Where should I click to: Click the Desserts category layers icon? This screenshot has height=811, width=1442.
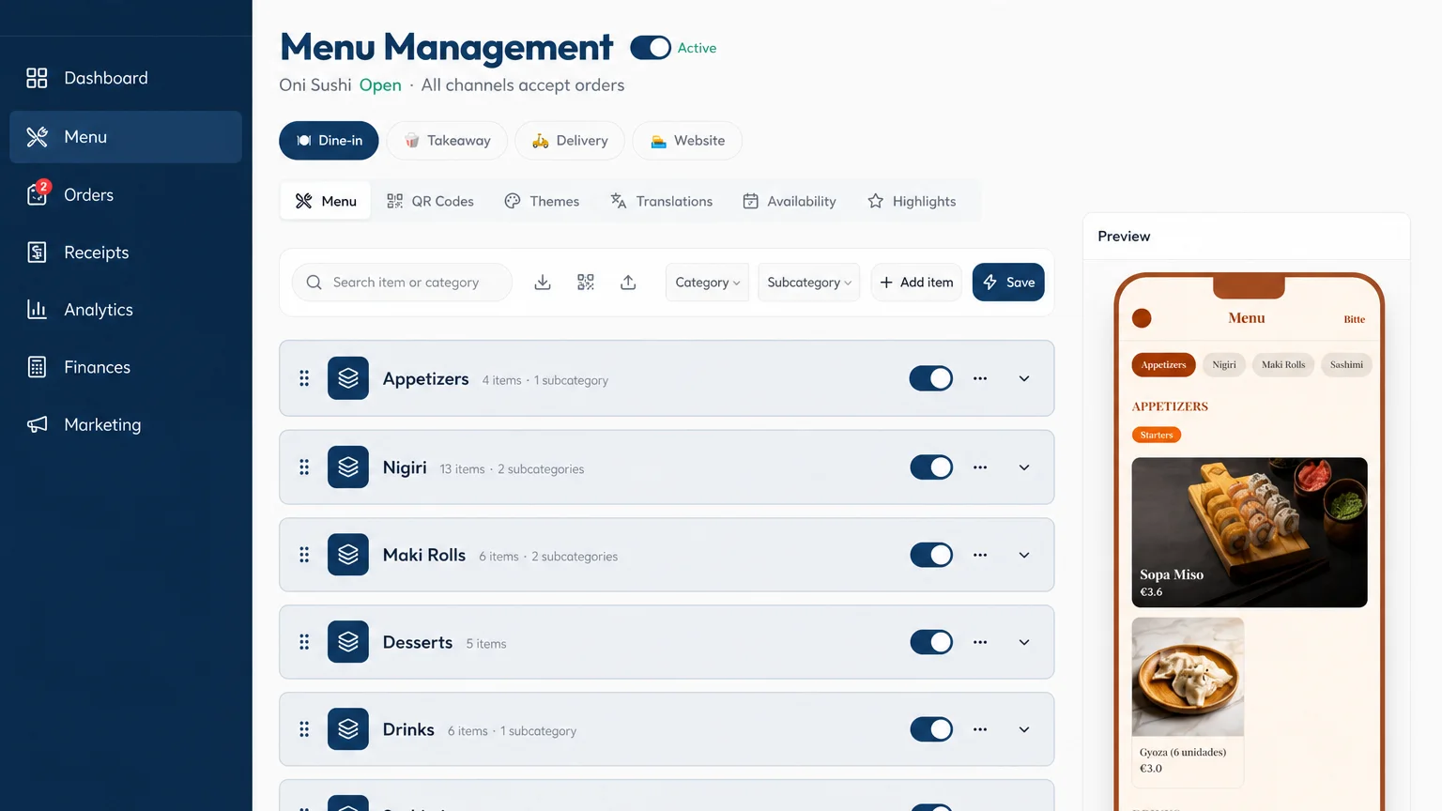pos(348,642)
